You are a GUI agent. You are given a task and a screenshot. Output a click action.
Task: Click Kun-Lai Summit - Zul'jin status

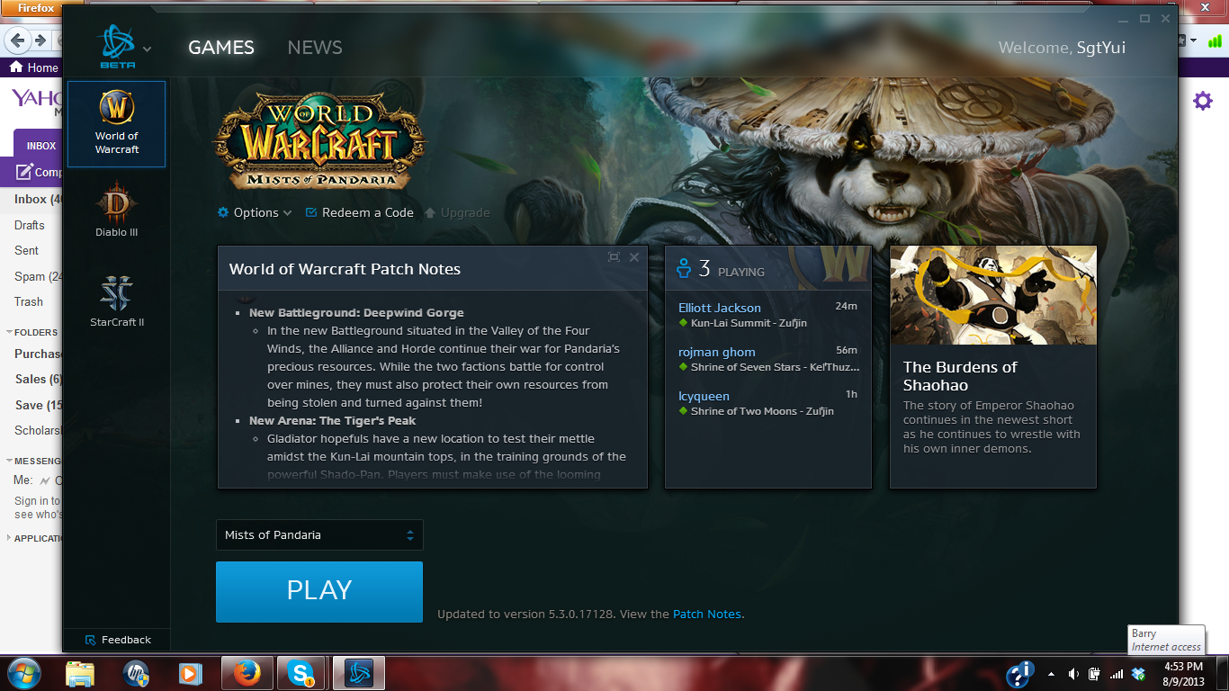pyautogui.click(x=749, y=323)
